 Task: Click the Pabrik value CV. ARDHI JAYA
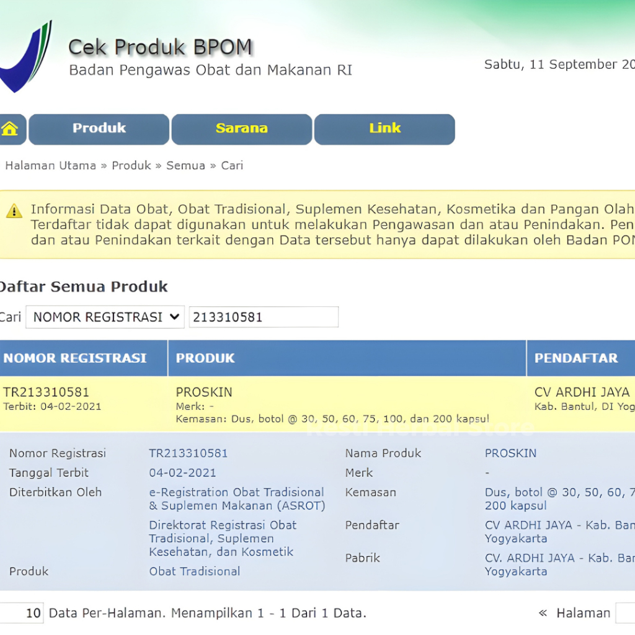[x=560, y=564]
